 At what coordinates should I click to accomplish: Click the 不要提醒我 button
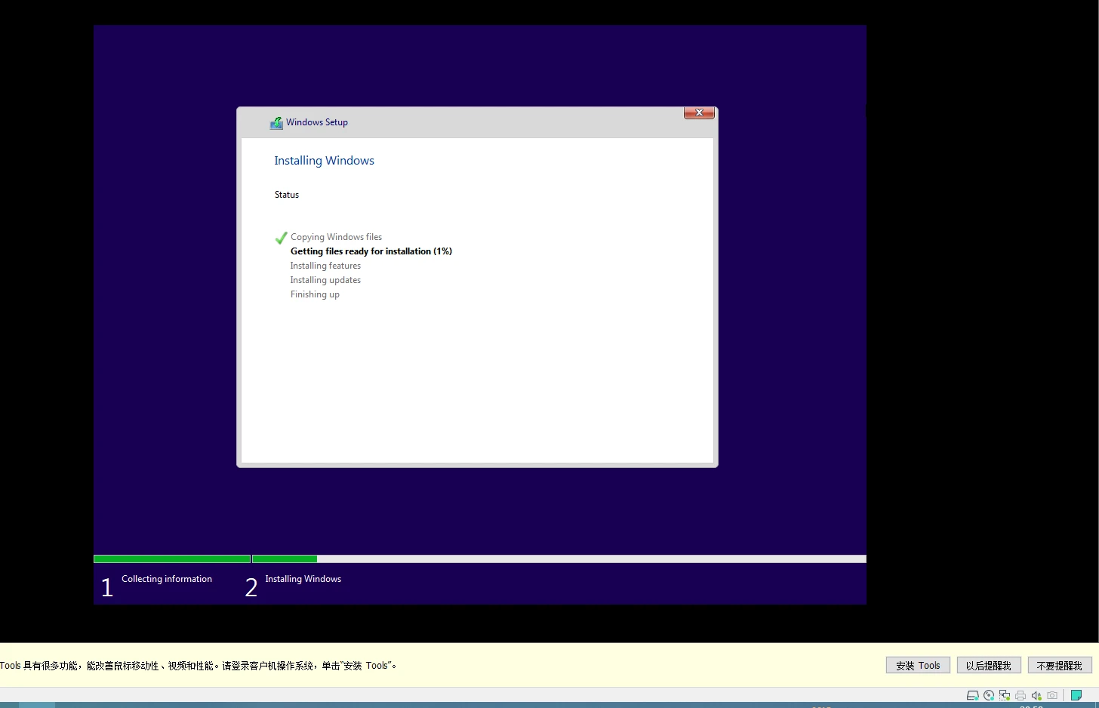1060,665
